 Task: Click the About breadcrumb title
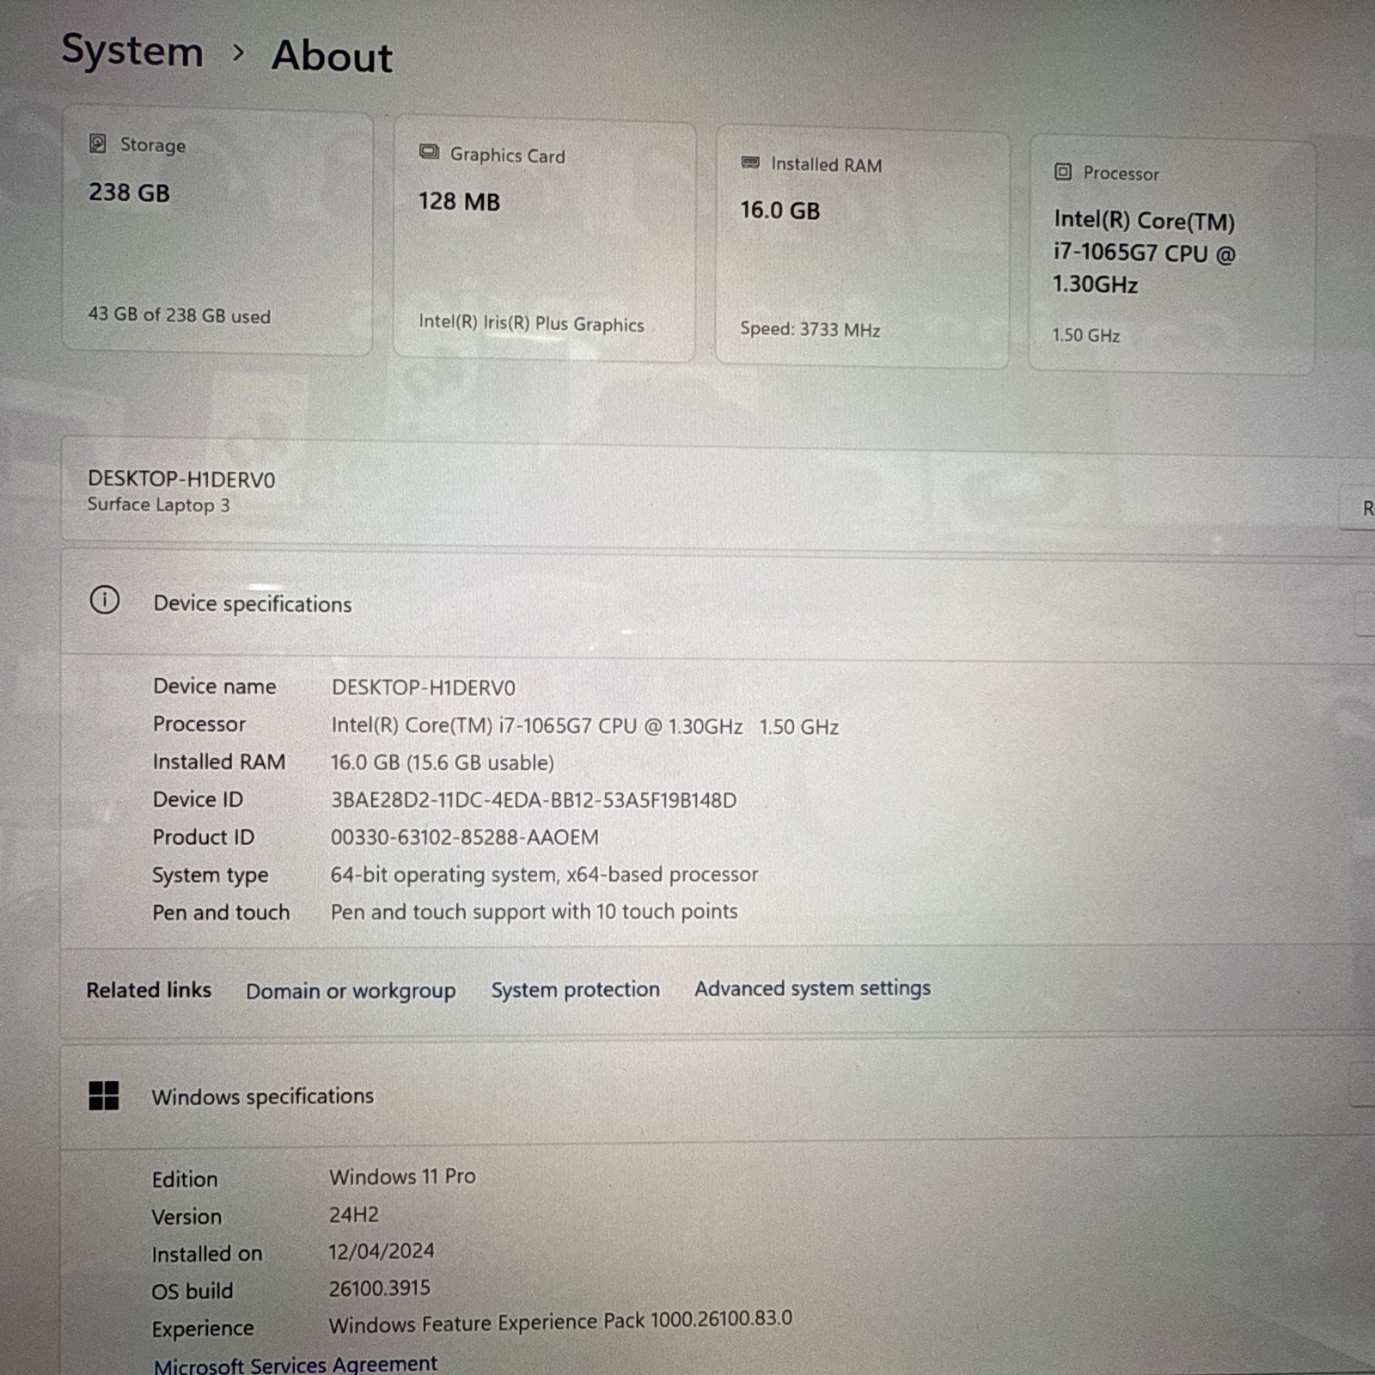pyautogui.click(x=333, y=57)
